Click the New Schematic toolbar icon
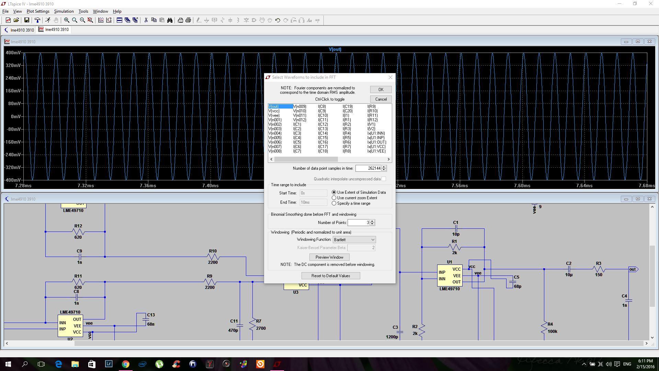The height and width of the screenshot is (371, 659). pos(8,20)
